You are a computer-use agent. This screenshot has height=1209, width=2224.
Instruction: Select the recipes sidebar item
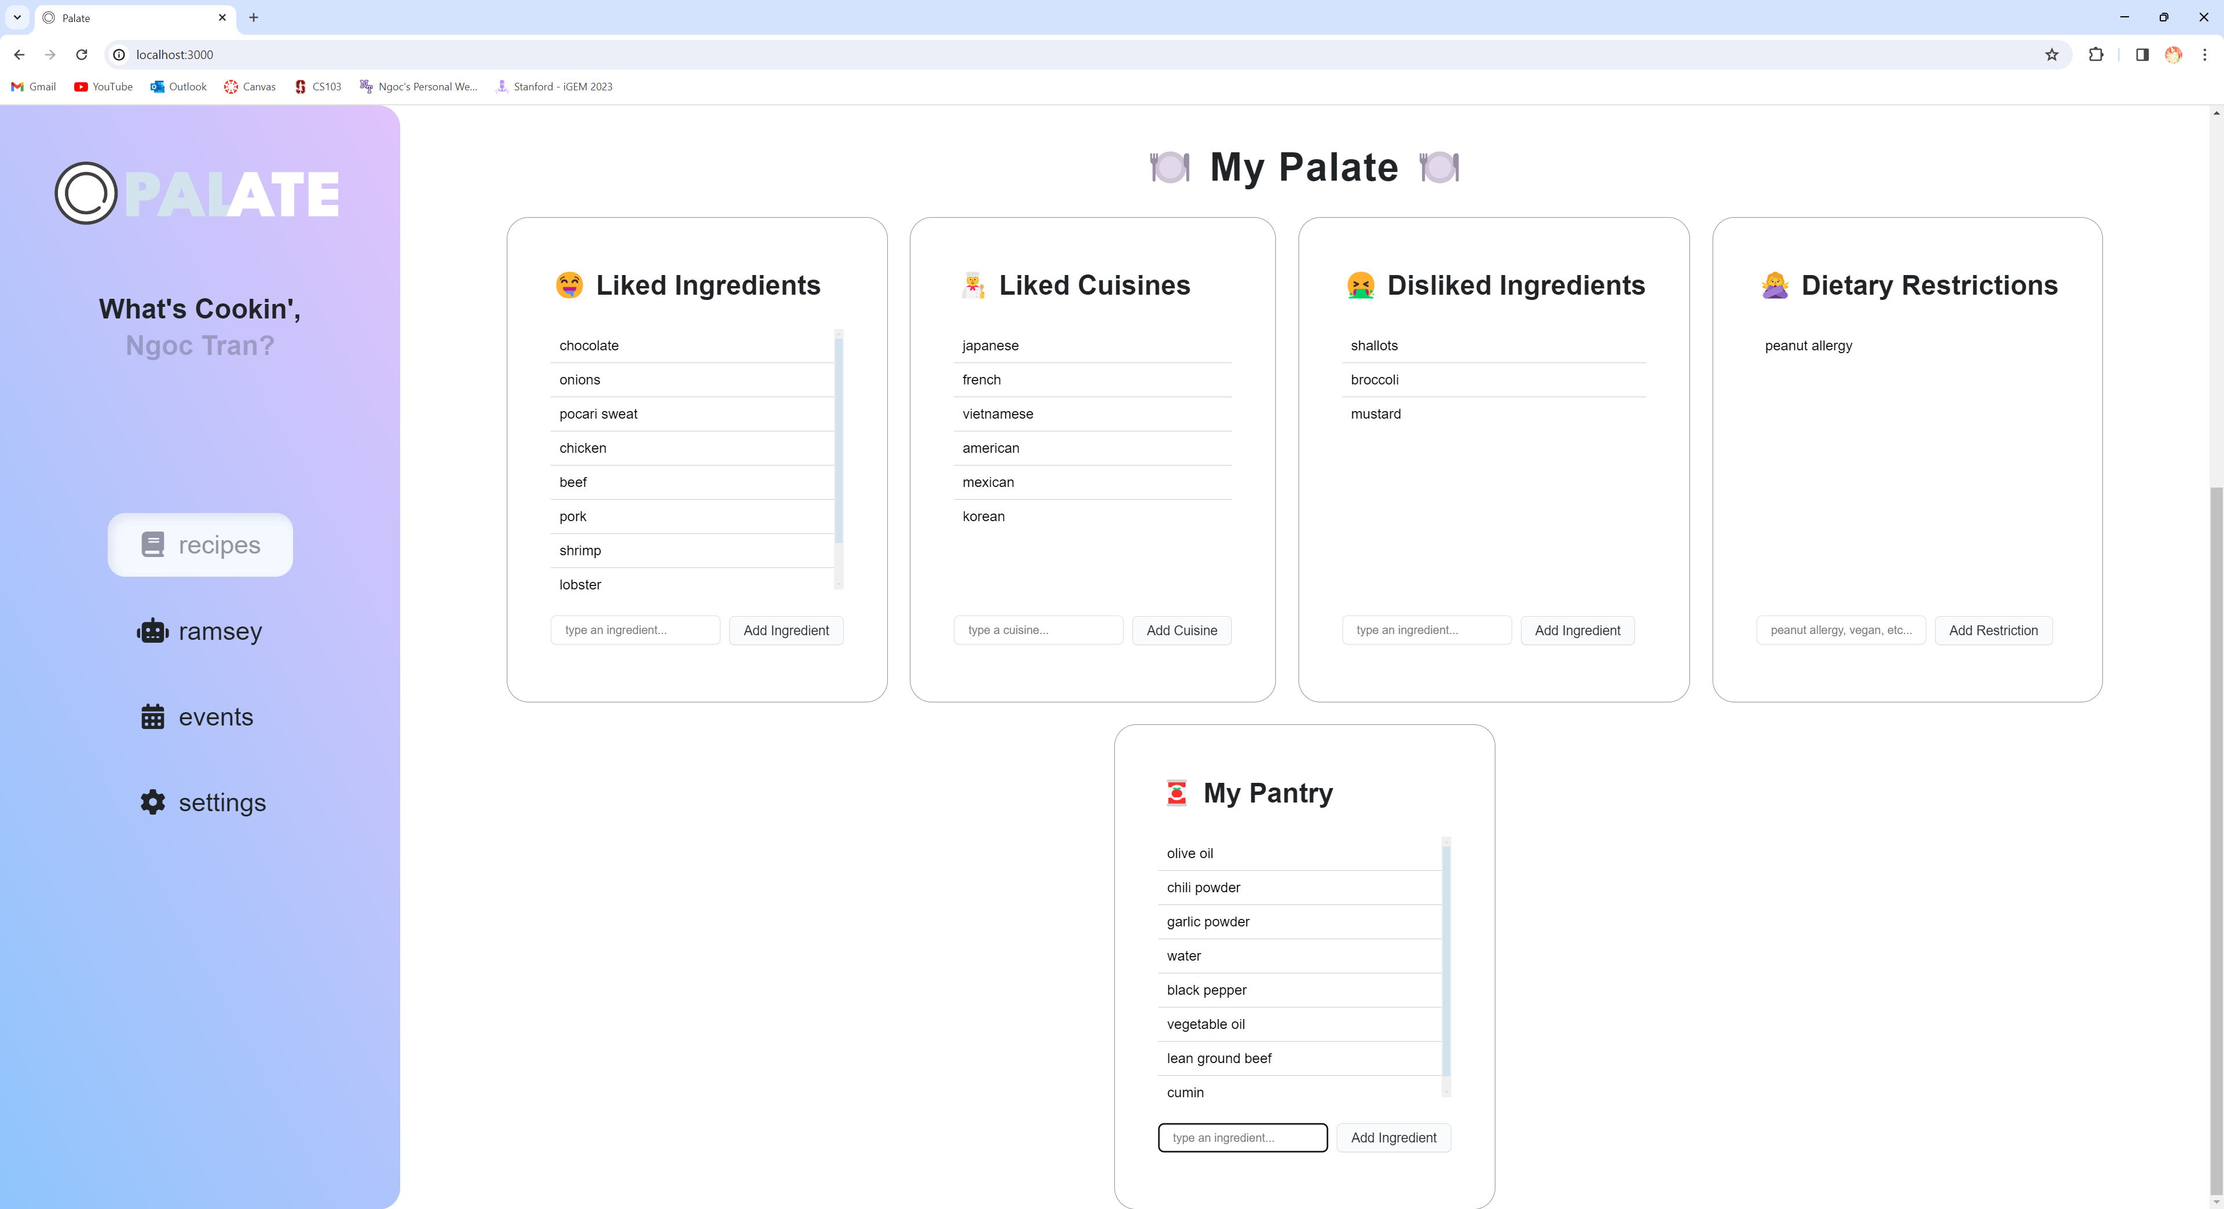[x=200, y=544]
